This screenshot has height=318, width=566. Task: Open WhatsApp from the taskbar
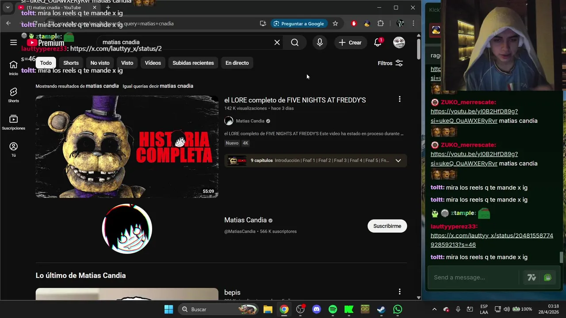pos(398,309)
